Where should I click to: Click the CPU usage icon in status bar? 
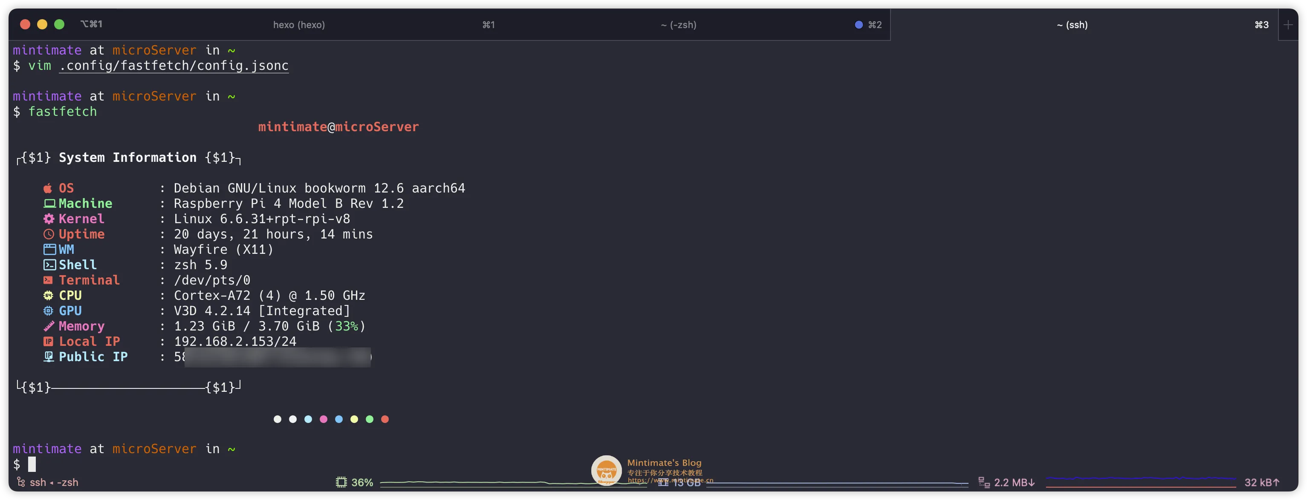(x=341, y=482)
